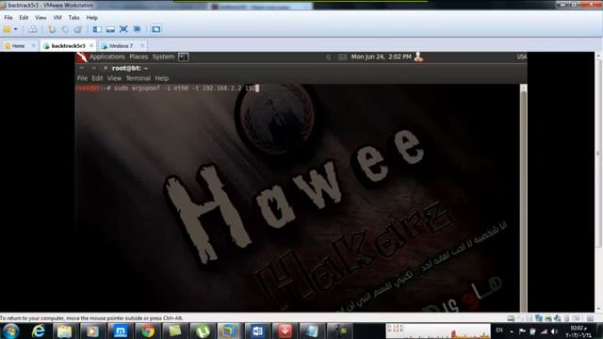The width and height of the screenshot is (603, 339).
Task: Open the Action Center flag icon
Action: 522,331
